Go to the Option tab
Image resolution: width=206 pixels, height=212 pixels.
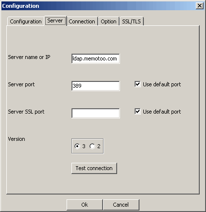[x=108, y=21]
